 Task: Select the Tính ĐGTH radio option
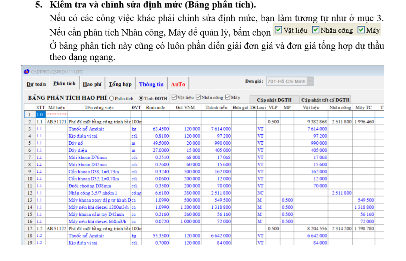(x=141, y=98)
